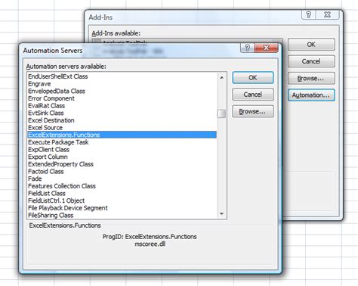Open help in Automation Servers title bar

pyautogui.click(x=248, y=48)
